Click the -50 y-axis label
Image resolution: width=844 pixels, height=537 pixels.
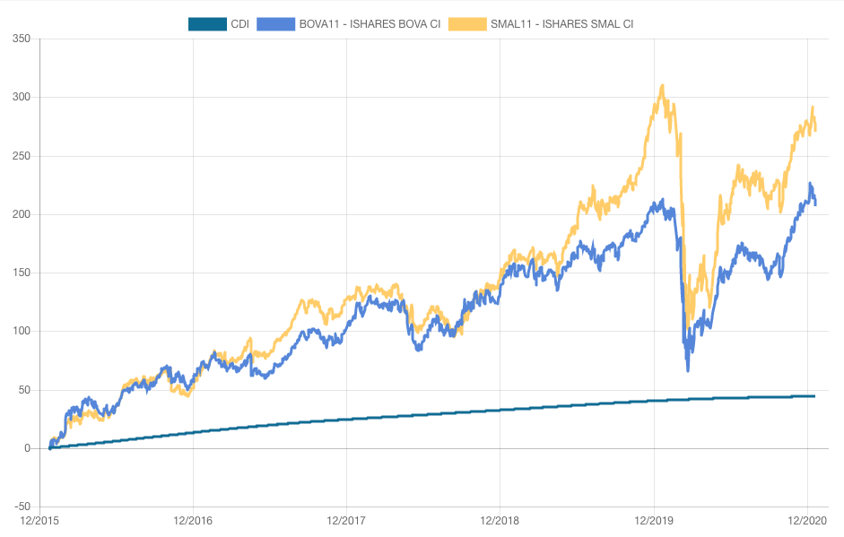pyautogui.click(x=22, y=507)
